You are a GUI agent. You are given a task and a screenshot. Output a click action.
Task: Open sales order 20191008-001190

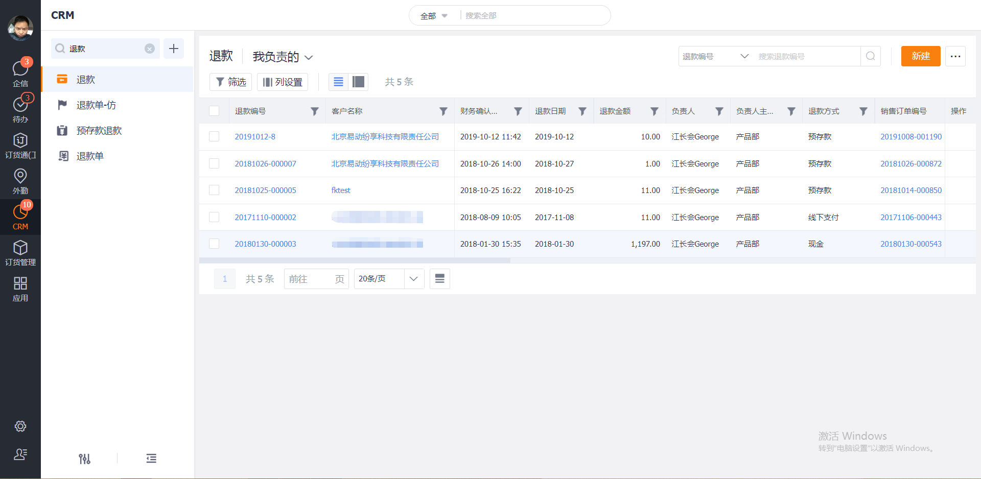click(x=911, y=137)
